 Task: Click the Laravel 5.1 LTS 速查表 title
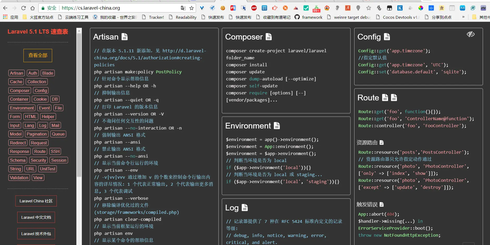[38, 32]
